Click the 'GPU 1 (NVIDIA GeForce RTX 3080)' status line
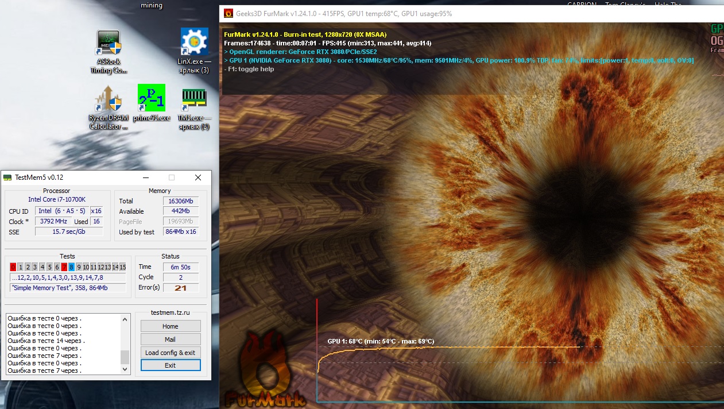The image size is (724, 409). pos(459,60)
